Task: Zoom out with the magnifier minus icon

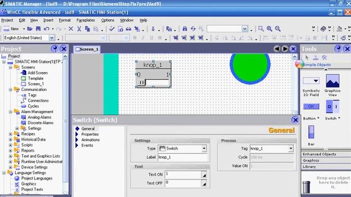Action: click(278, 28)
